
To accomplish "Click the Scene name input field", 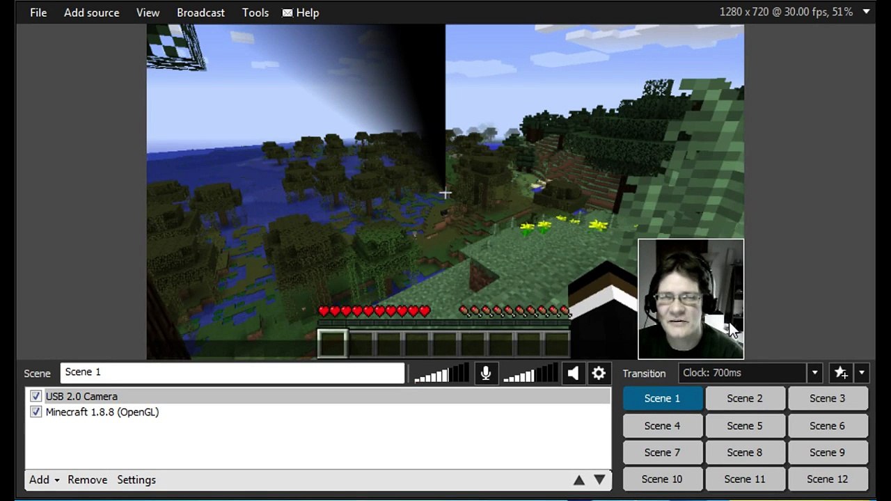I will point(232,372).
